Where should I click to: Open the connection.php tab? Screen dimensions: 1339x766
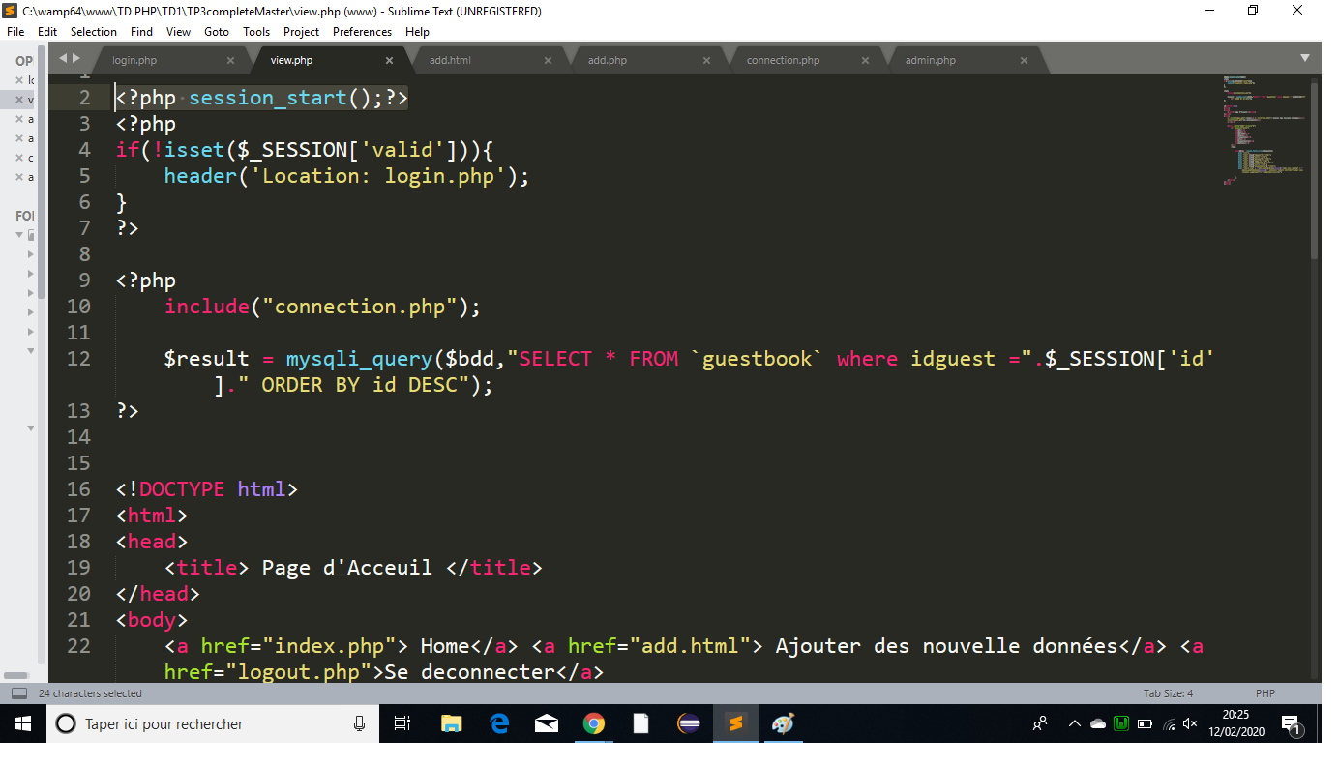[783, 60]
